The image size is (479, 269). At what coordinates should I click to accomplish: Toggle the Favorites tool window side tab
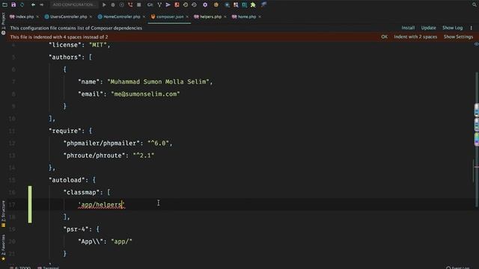[3, 247]
